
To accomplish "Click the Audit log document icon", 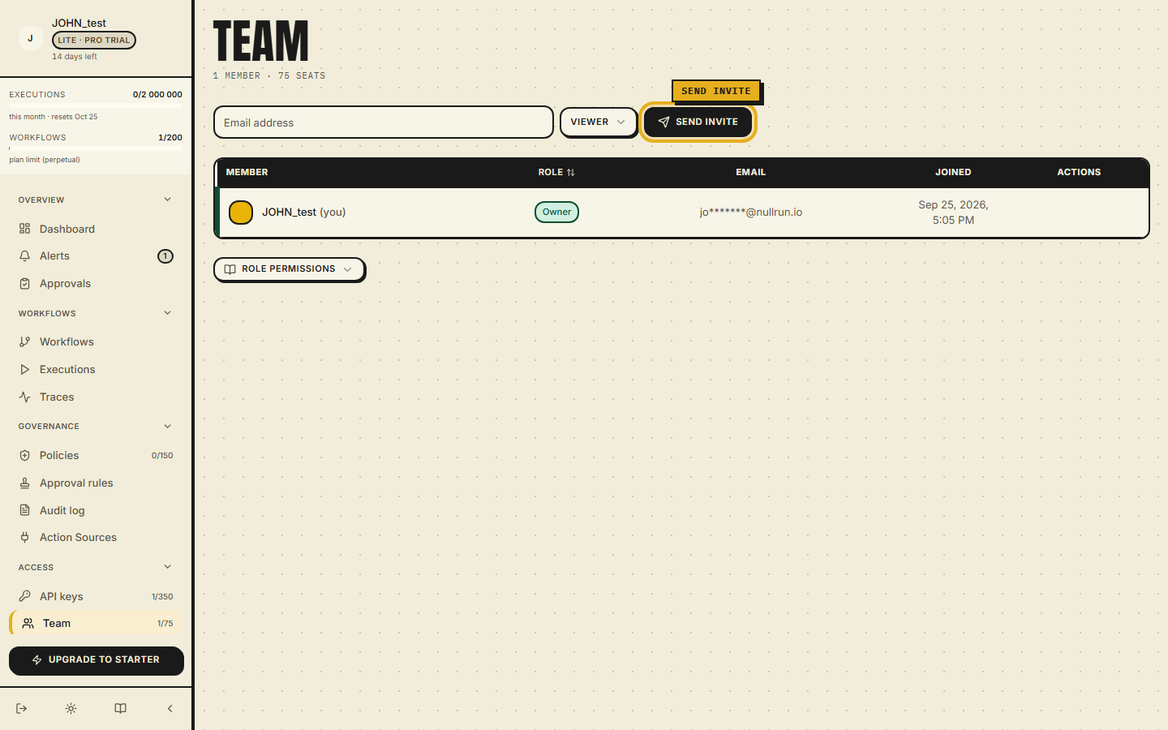I will point(25,510).
